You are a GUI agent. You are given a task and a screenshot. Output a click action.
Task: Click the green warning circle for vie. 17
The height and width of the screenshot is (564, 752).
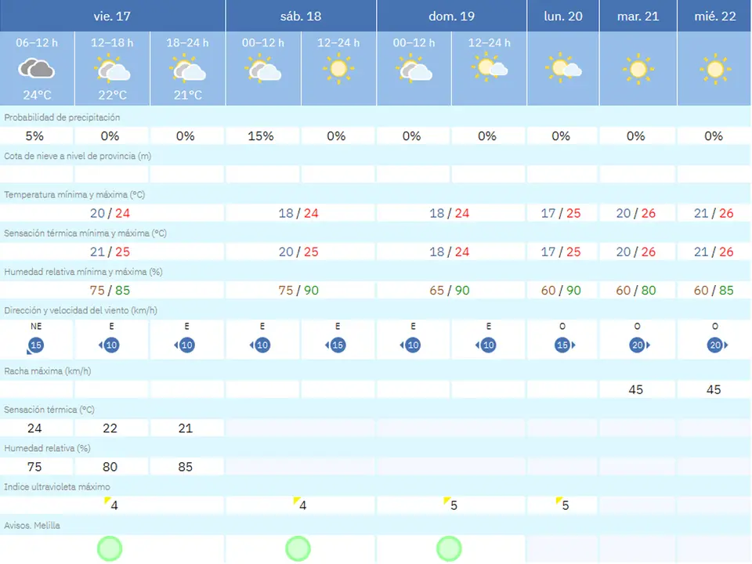(110, 548)
